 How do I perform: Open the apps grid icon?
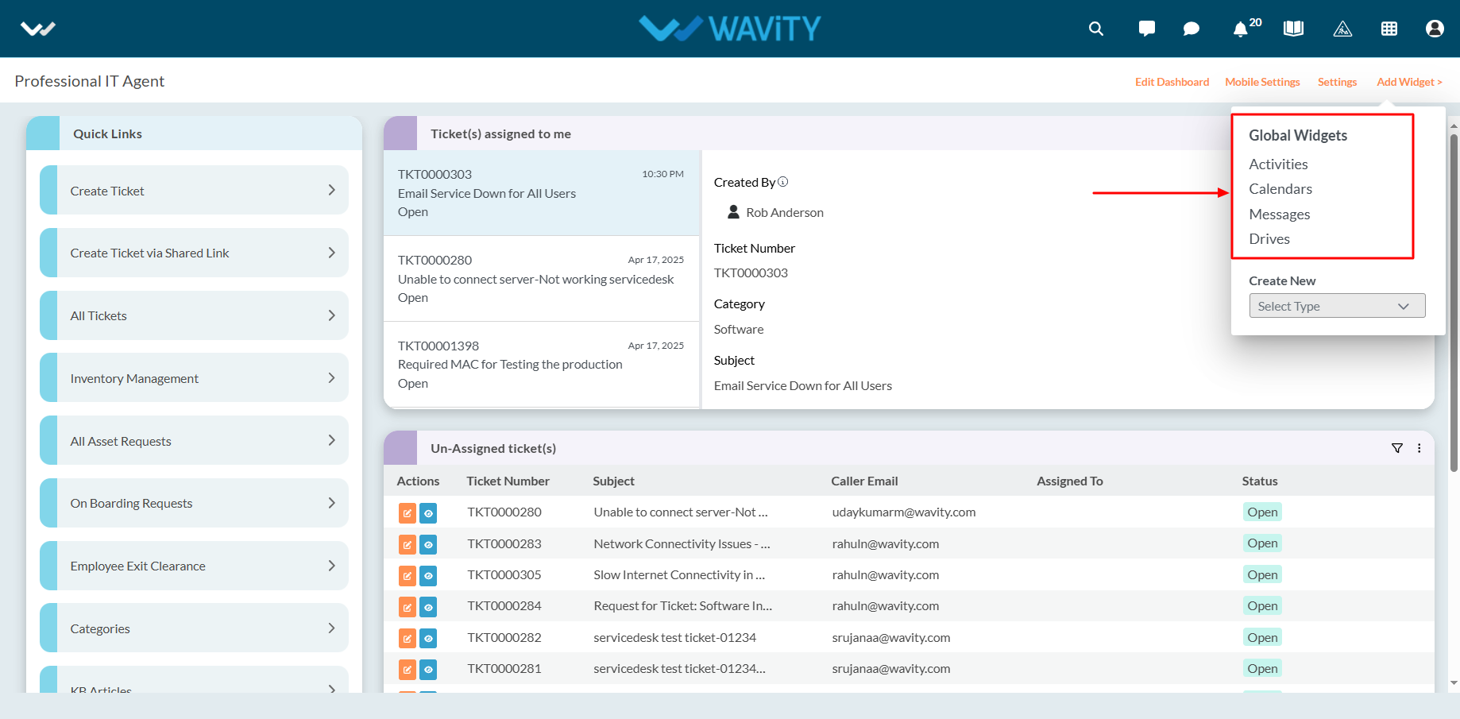(1389, 29)
